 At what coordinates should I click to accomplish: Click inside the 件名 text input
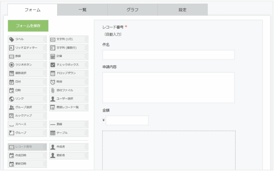click(168, 55)
